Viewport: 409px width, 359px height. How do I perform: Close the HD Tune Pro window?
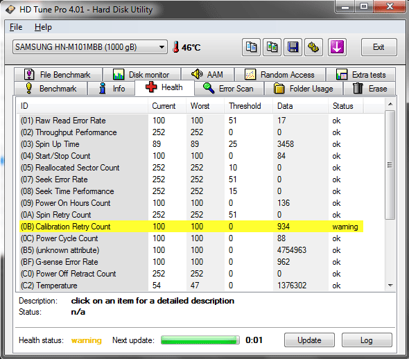(389, 6)
